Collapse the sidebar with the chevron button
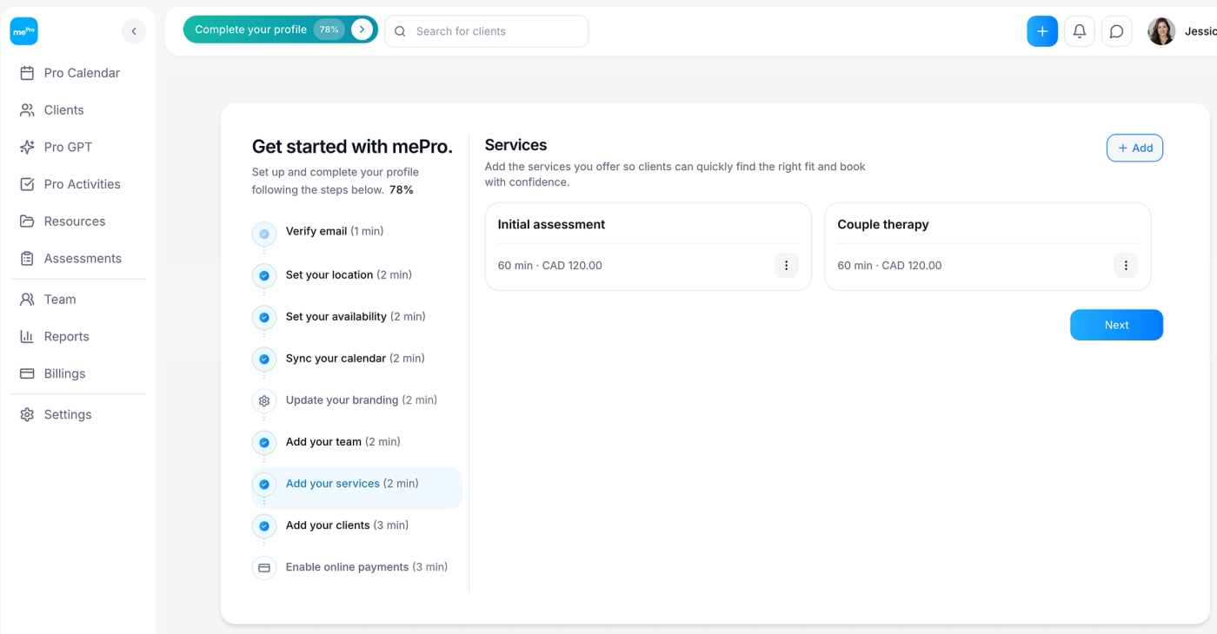This screenshot has height=634, width=1217. point(133,31)
